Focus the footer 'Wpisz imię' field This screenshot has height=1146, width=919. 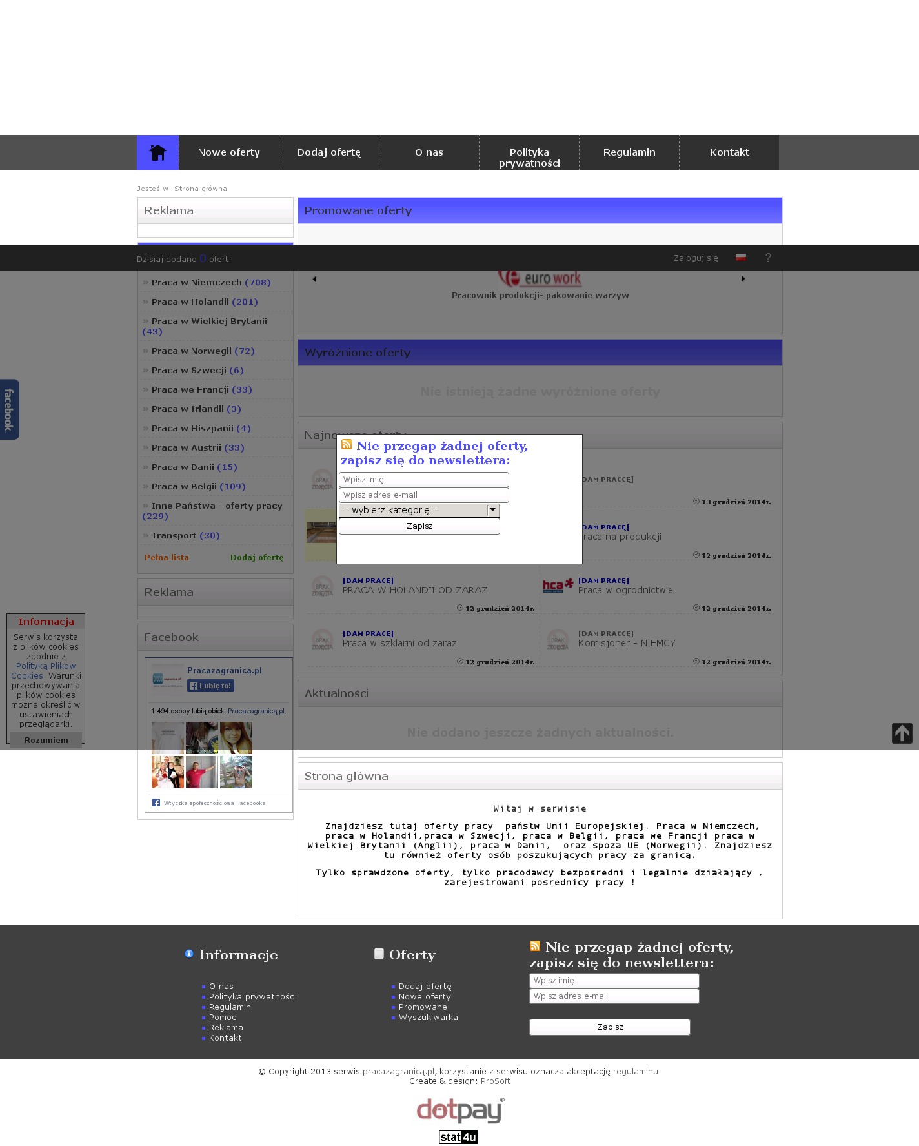614,981
